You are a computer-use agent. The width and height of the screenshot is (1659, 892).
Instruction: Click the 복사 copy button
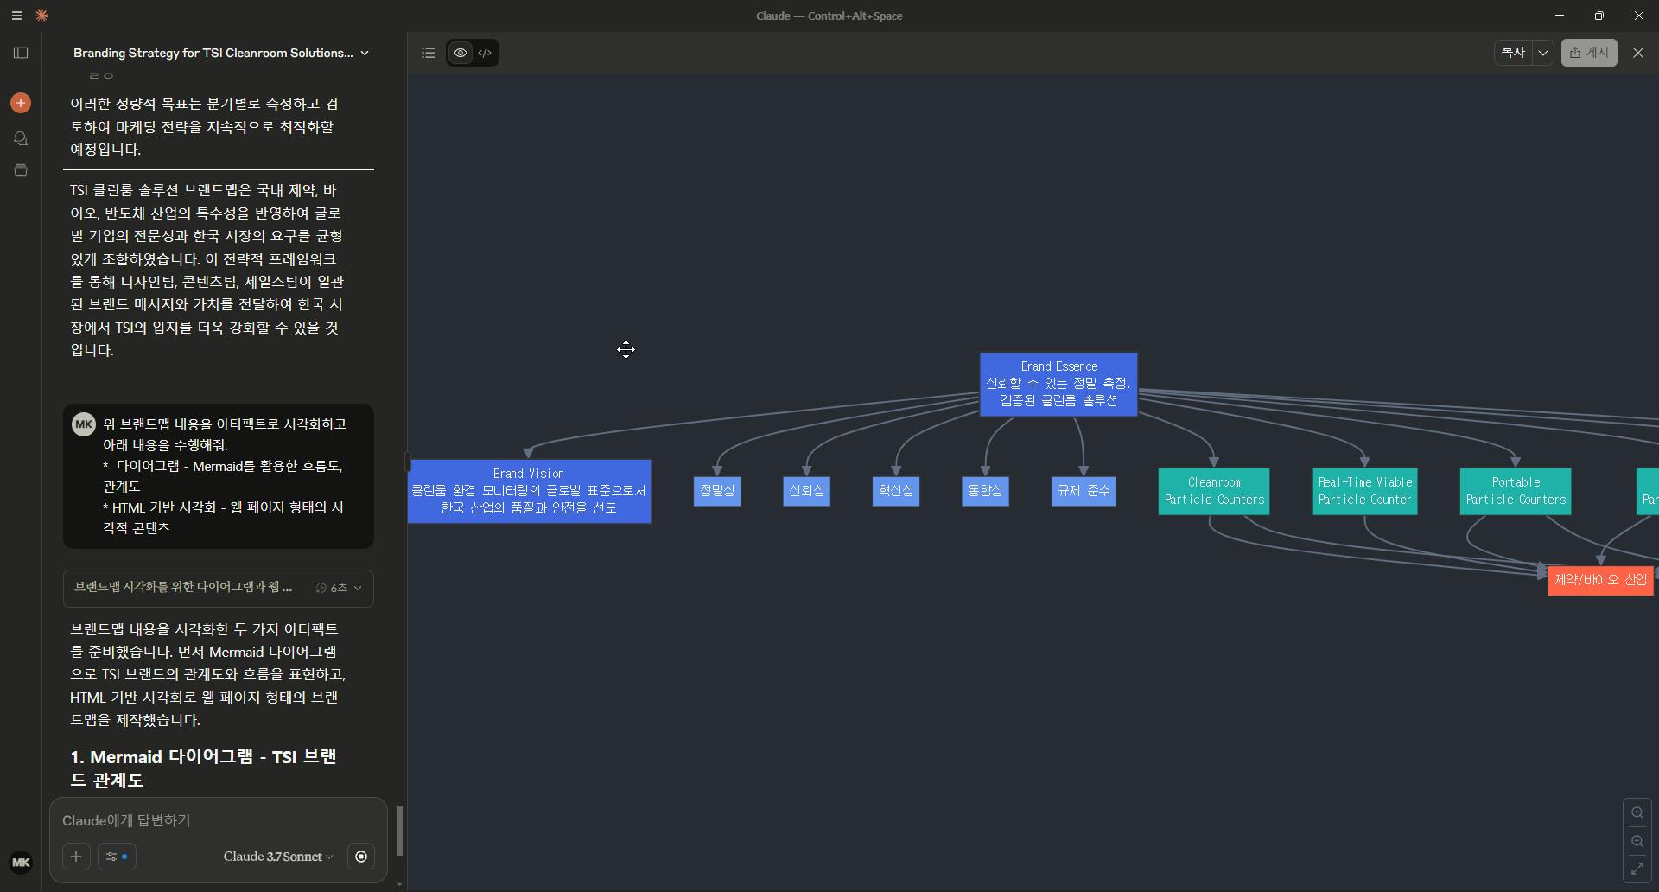1513,53
